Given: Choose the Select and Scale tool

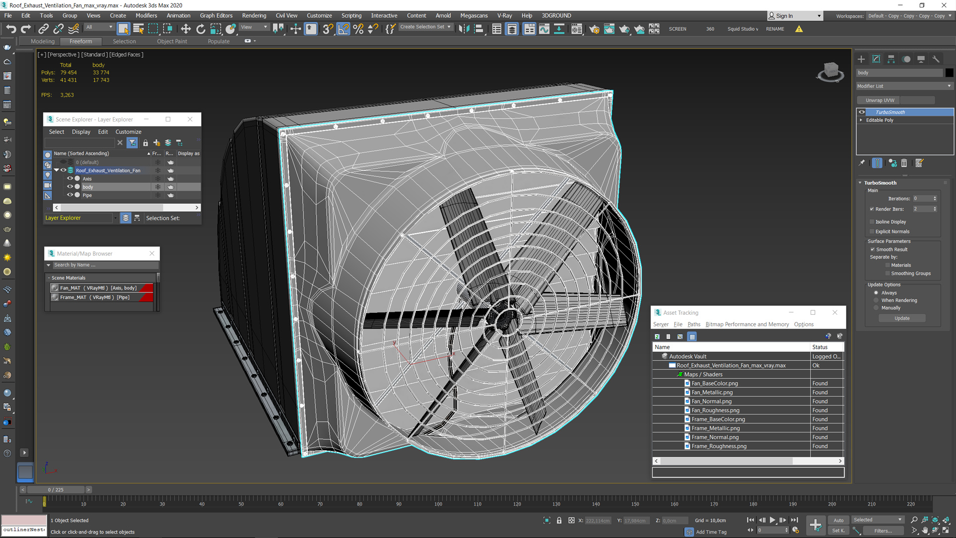Looking at the screenshot, I should [216, 29].
